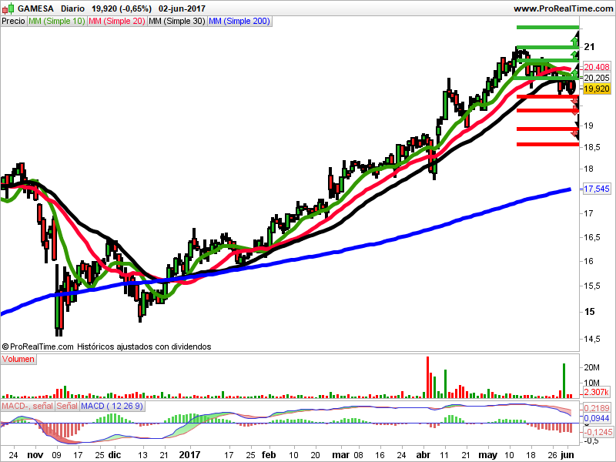This screenshot has width=616, height=462.
Task: Click the 21 price level on axis
Action: point(589,47)
